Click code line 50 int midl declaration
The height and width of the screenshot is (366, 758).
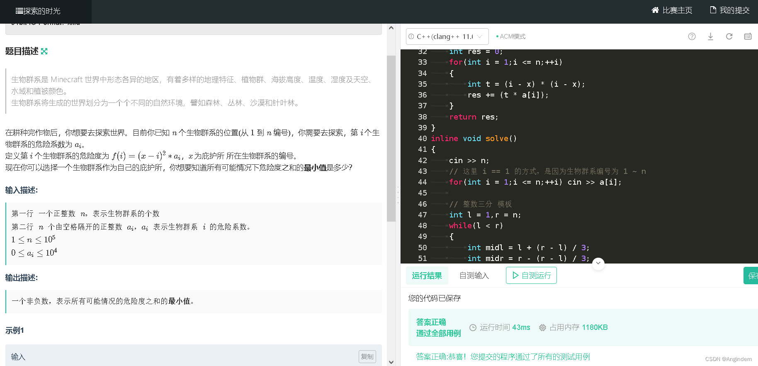(528, 248)
